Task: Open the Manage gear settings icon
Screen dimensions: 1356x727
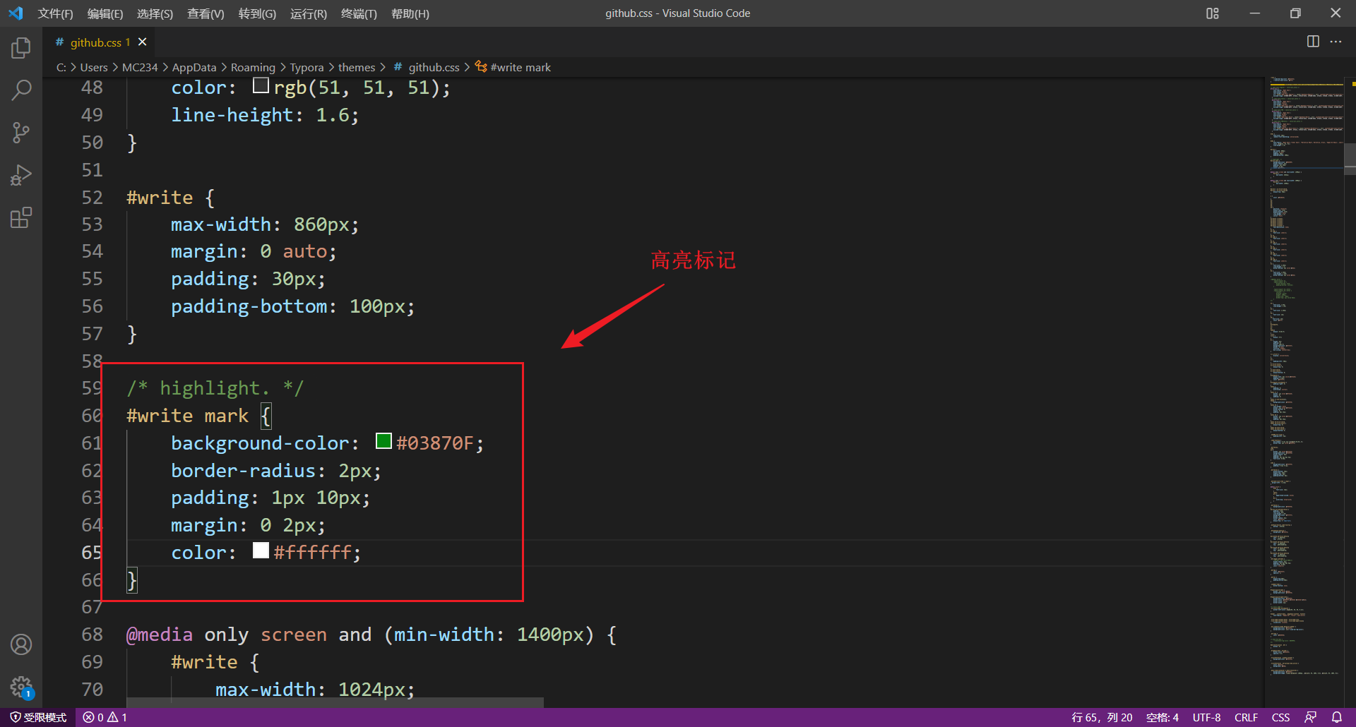Action: [21, 686]
